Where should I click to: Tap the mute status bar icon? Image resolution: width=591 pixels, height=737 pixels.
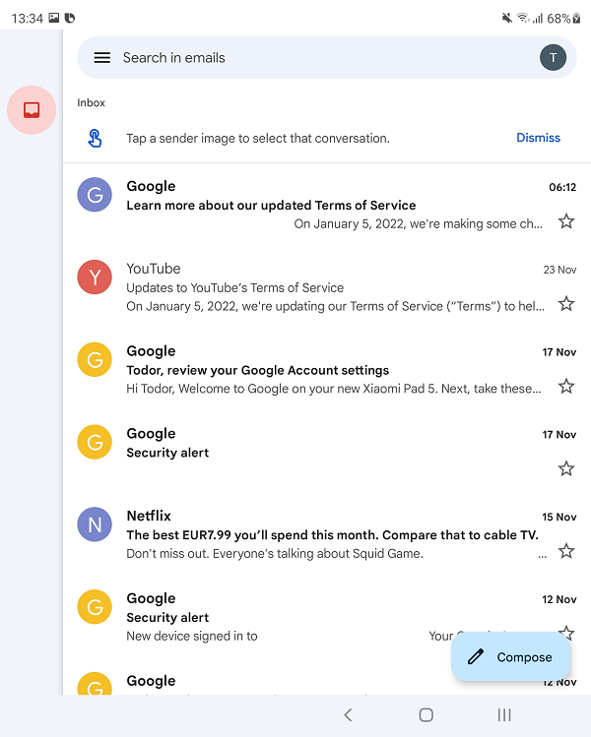506,19
